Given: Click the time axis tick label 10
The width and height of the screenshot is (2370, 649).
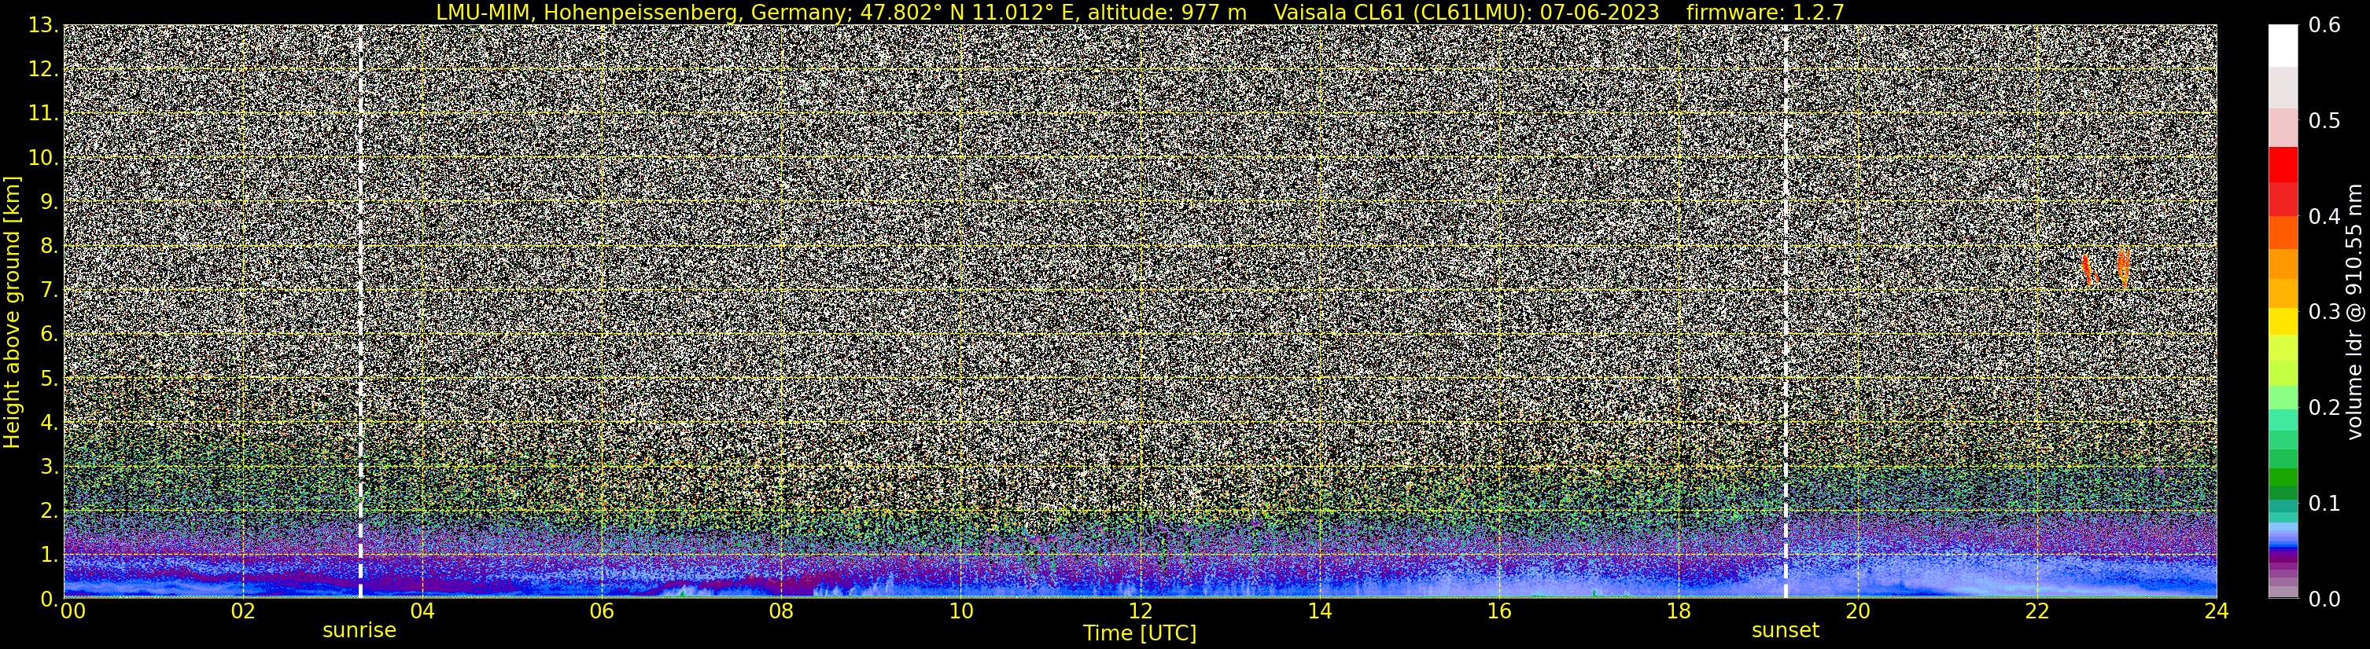Looking at the screenshot, I should tap(960, 611).
